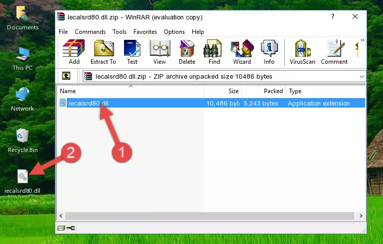Select the iecalsrd80.dll file row
The image size is (383, 244).
pyautogui.click(x=212, y=103)
